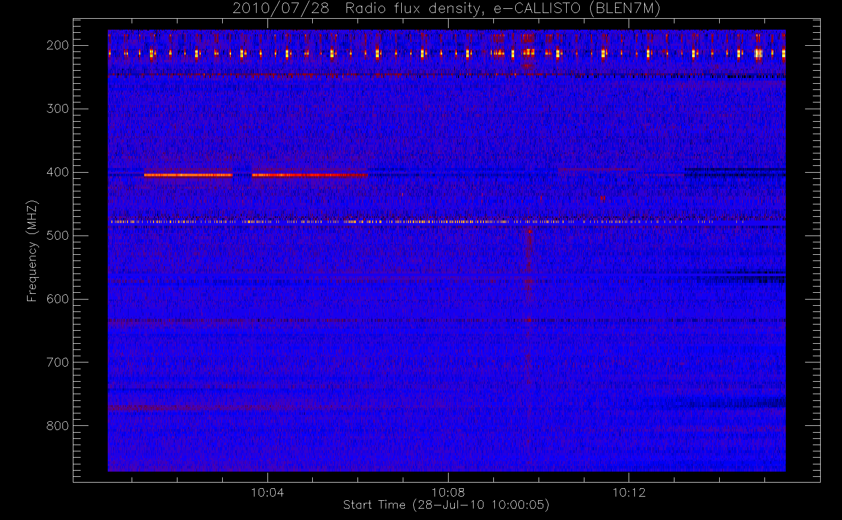Viewport: 842px width, 520px height.
Task: Click the 300 frequency tick label
Action: [x=58, y=109]
